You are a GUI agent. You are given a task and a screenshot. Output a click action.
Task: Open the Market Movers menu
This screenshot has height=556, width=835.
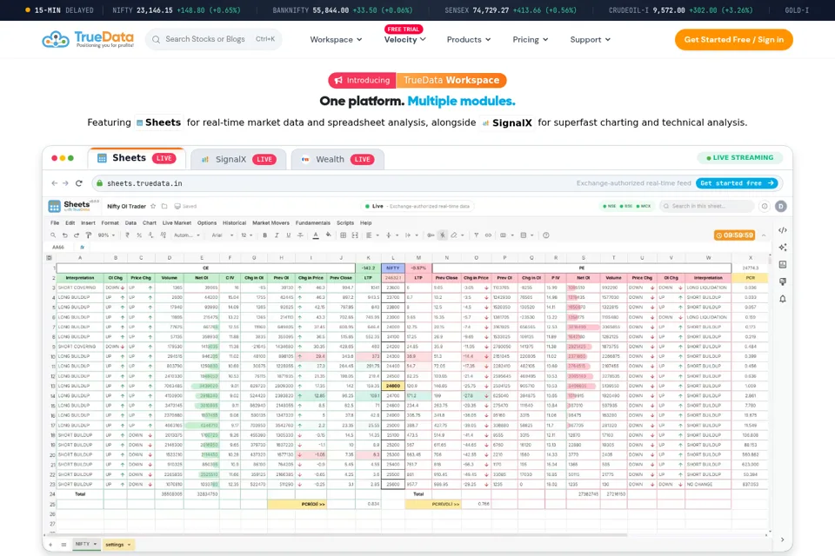[x=271, y=223]
